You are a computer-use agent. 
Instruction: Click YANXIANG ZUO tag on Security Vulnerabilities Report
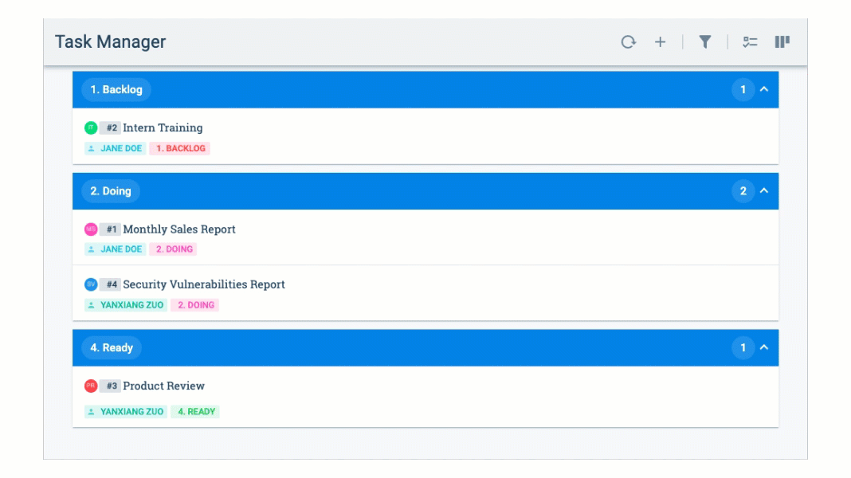(126, 305)
